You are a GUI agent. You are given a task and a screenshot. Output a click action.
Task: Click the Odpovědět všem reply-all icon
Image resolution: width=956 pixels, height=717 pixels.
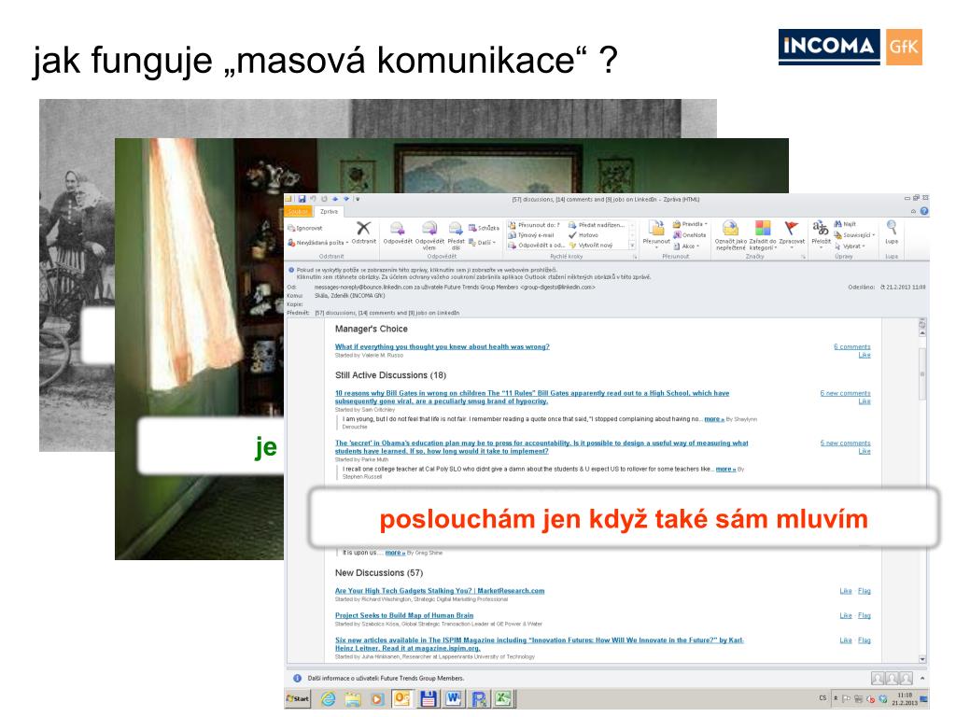click(429, 229)
